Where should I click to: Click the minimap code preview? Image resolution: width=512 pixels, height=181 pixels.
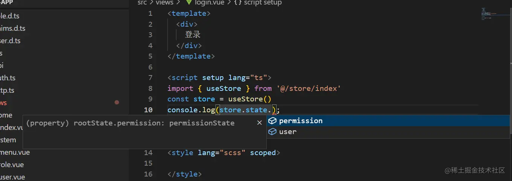tap(489, 14)
